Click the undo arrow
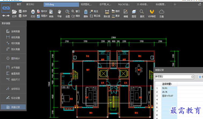Image resolution: width=203 pixels, height=119 pixels. [x=4, y=16]
